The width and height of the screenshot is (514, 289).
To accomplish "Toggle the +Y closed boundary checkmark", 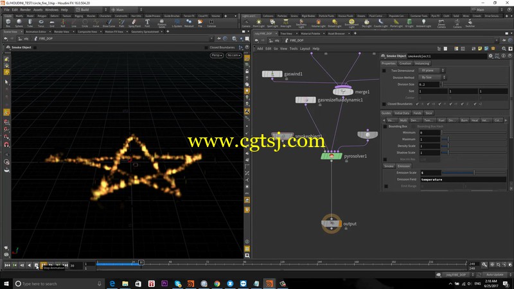I will pos(451,104).
